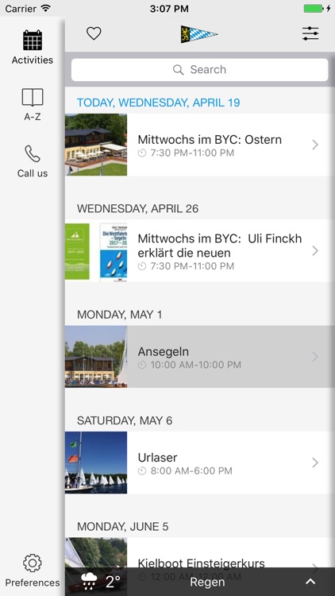
Task: Open the filter sliders icon
Action: (x=310, y=34)
